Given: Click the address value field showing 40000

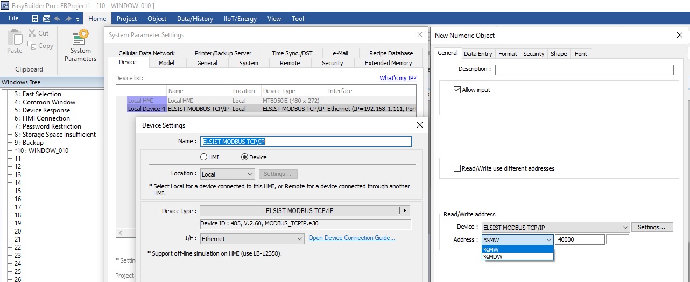Looking at the screenshot, I should (580, 240).
